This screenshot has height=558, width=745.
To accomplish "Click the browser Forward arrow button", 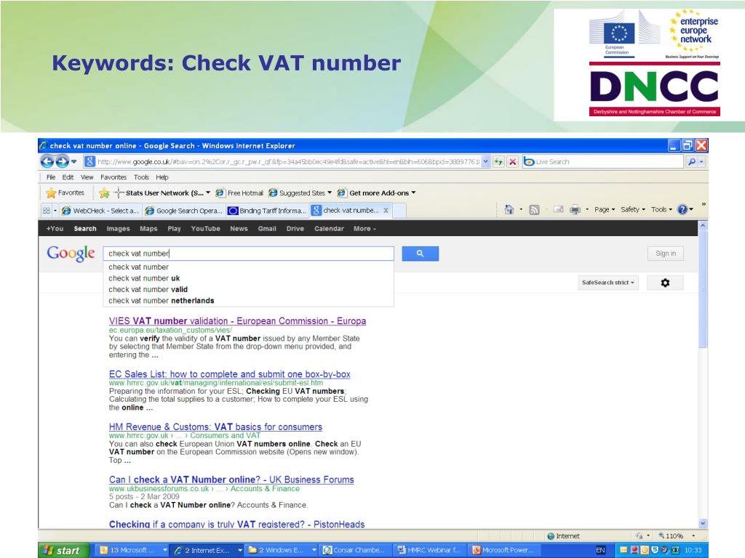I will click(63, 161).
